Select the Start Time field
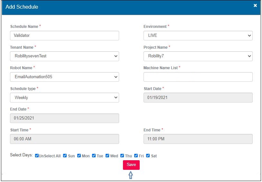Image resolution: width=262 pixels, height=182 pixels. point(64,139)
